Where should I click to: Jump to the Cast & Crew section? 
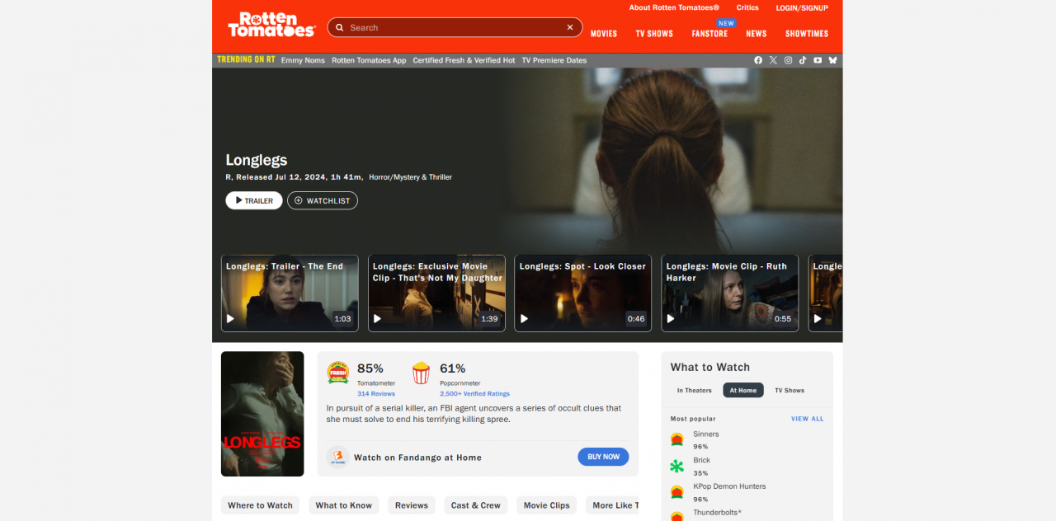tap(476, 505)
